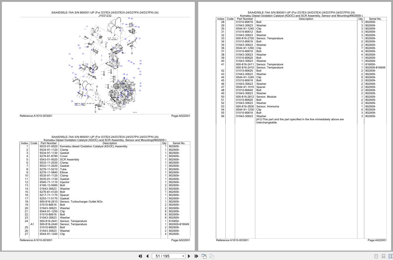Select part number 6540-71-1110
This screenshot has height=260, width=393.
pos(49,182)
